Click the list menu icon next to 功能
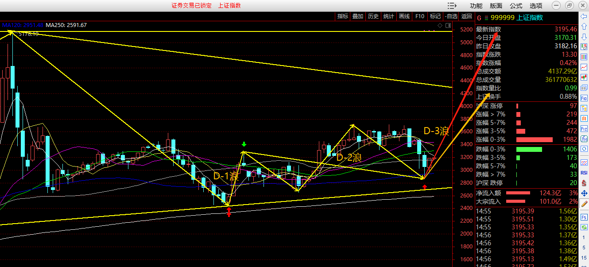The height and width of the screenshot is (267, 589). pos(452,6)
